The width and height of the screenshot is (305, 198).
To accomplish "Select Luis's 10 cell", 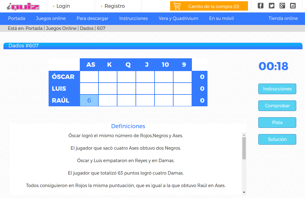I will click(164, 89).
